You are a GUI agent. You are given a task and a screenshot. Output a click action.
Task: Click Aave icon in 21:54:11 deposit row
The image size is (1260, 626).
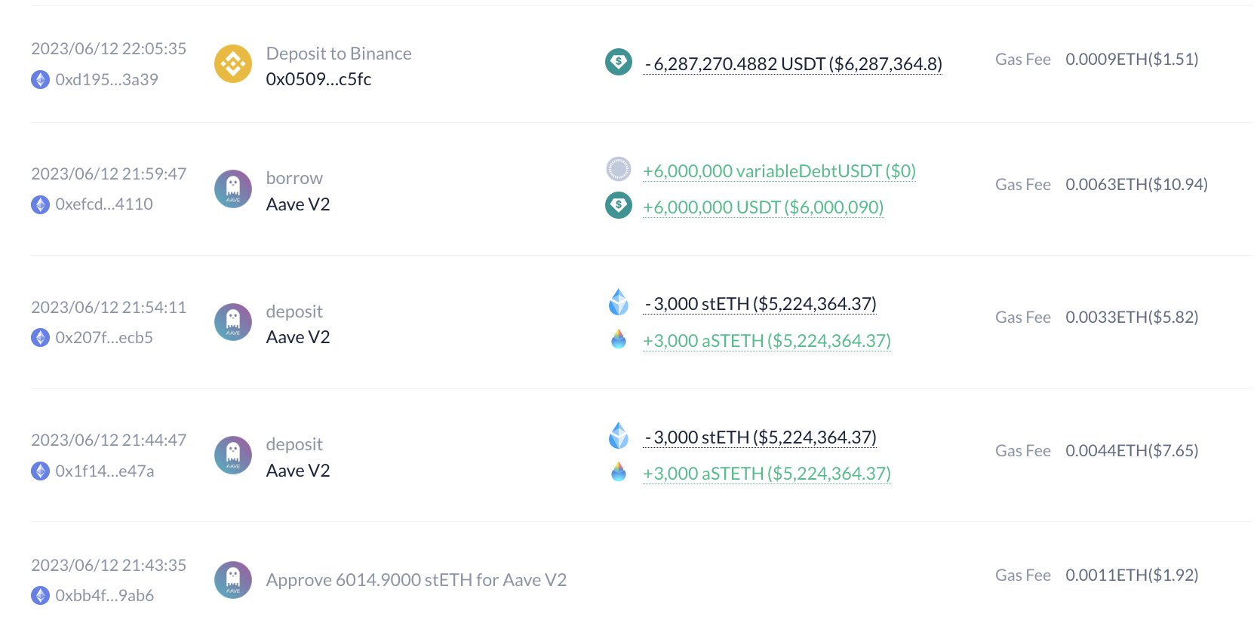click(233, 322)
